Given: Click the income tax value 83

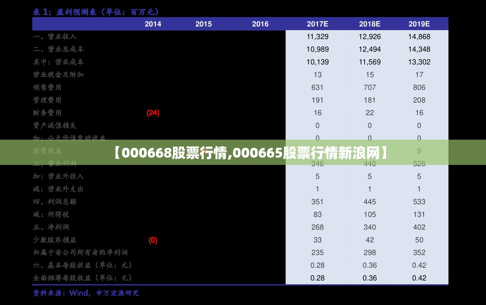Looking at the screenshot, I should (317, 214).
